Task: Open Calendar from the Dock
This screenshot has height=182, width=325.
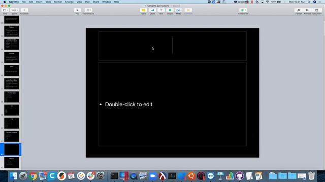Action: [71, 176]
